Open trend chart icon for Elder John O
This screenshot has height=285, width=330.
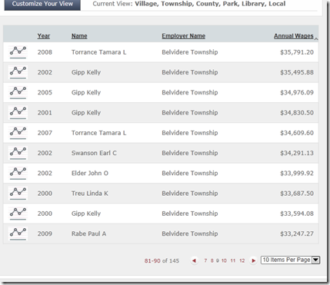click(x=18, y=173)
